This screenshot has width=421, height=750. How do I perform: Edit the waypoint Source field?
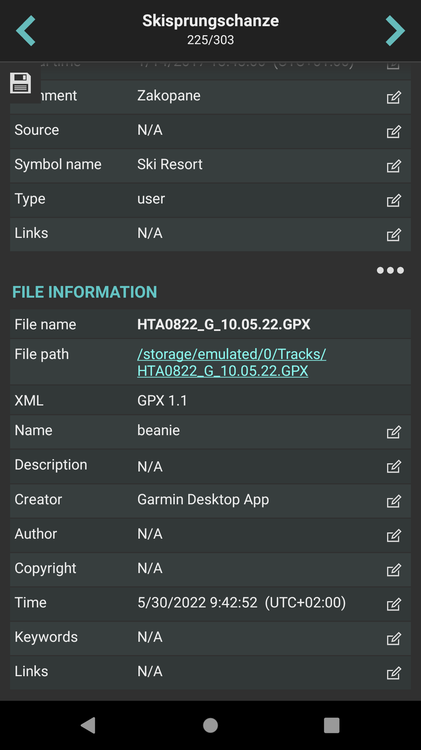pyautogui.click(x=393, y=132)
